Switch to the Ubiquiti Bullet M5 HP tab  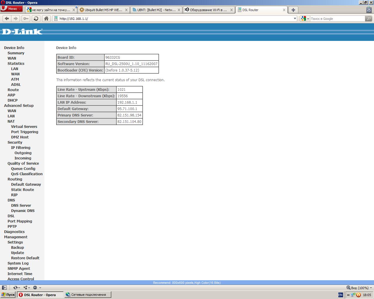tap(103, 10)
